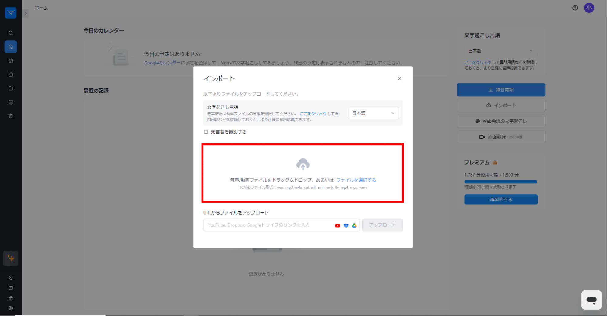Click the 今日のカレンダー heading

pyautogui.click(x=104, y=30)
